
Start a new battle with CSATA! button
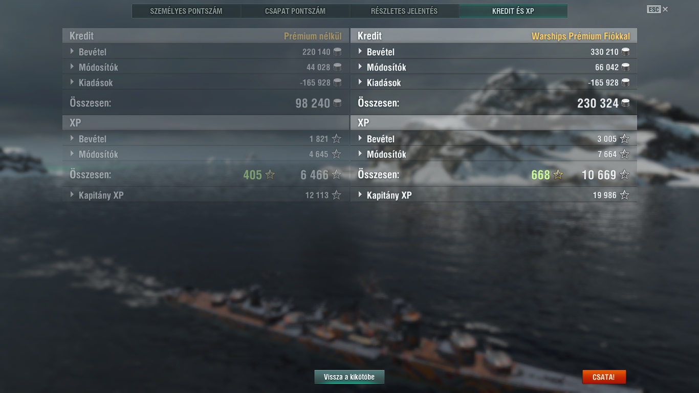tap(604, 377)
